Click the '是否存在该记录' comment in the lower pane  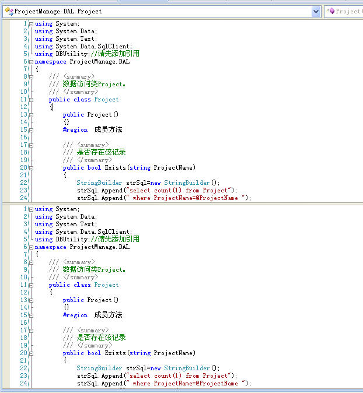(101, 338)
